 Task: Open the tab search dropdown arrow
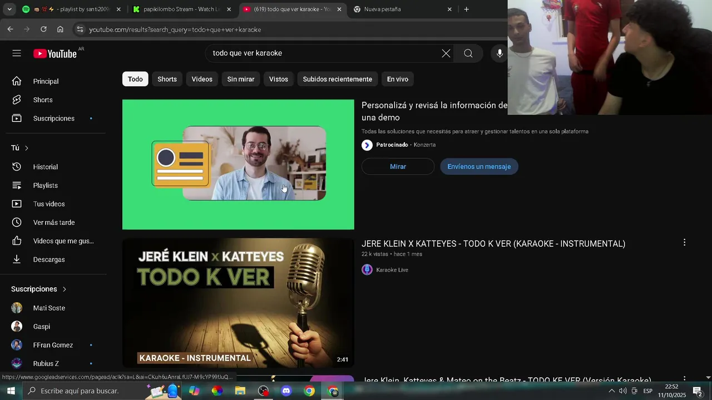(9, 9)
